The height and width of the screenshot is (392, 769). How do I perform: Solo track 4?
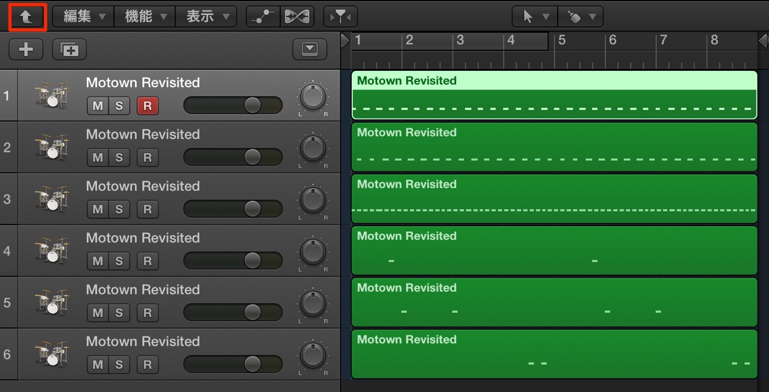pyautogui.click(x=119, y=261)
